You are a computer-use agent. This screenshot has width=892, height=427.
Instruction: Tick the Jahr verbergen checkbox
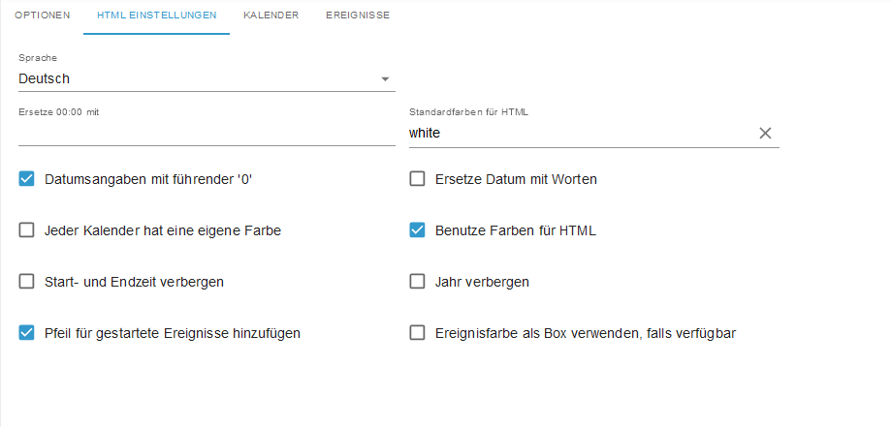pyautogui.click(x=418, y=282)
